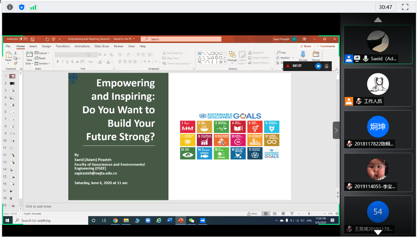Switch to the Slide Show tab
417x238 pixels.
102,46
